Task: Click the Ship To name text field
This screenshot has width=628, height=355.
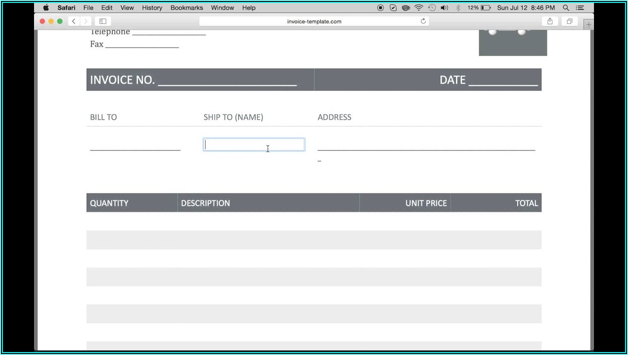Action: 254,145
